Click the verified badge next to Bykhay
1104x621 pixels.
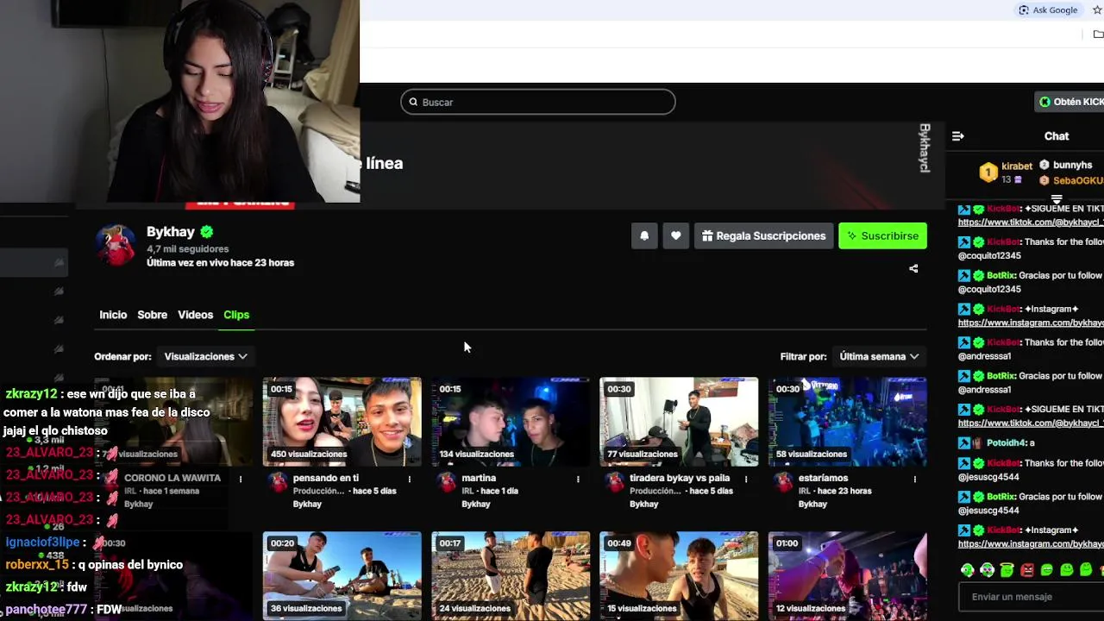pos(207,232)
